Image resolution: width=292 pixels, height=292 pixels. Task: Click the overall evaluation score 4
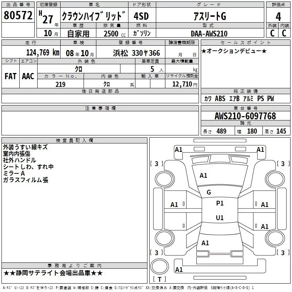point(278,16)
